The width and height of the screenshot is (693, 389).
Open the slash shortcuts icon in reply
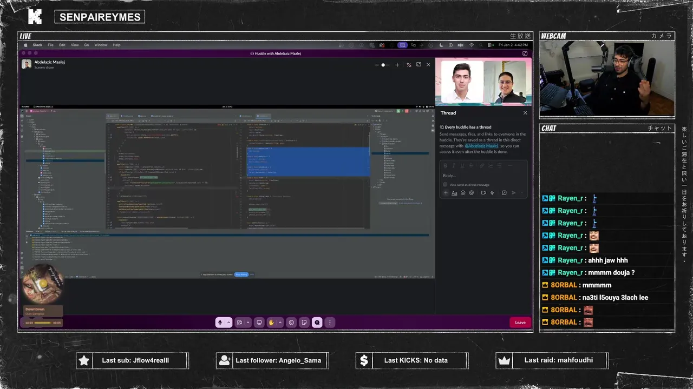(504, 193)
